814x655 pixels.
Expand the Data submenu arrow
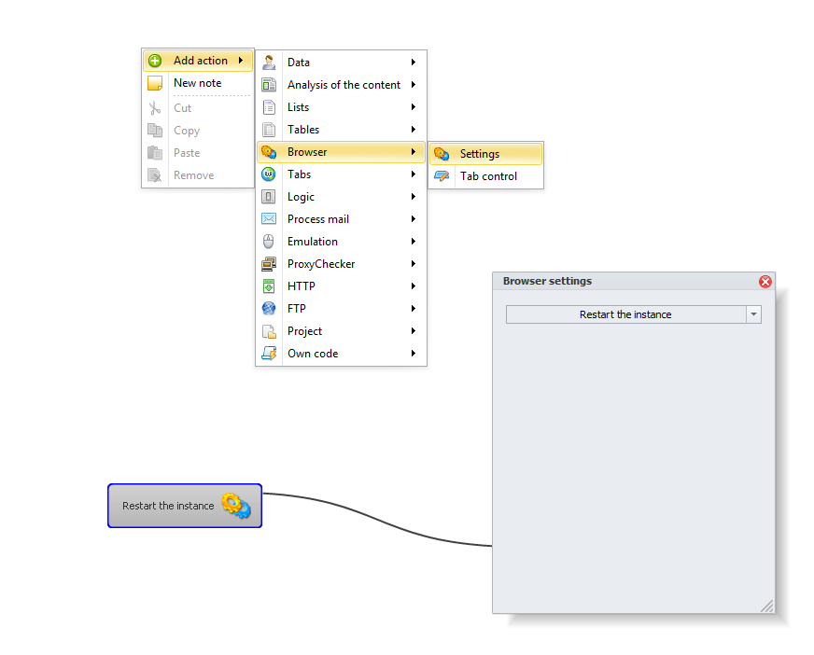(414, 63)
